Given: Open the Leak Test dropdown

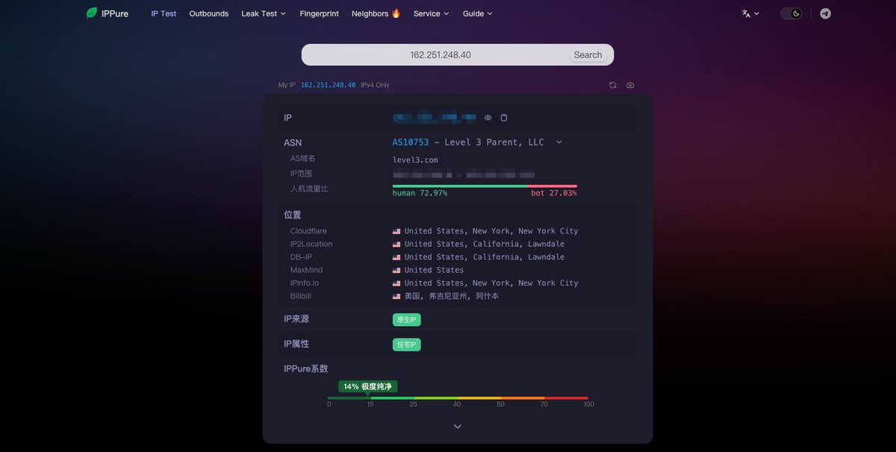Looking at the screenshot, I should pyautogui.click(x=263, y=13).
